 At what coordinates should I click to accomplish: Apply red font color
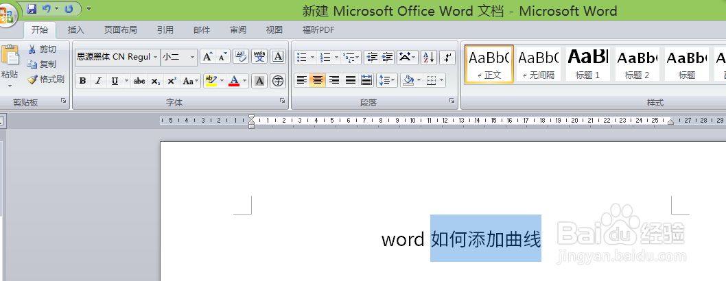click(x=234, y=81)
